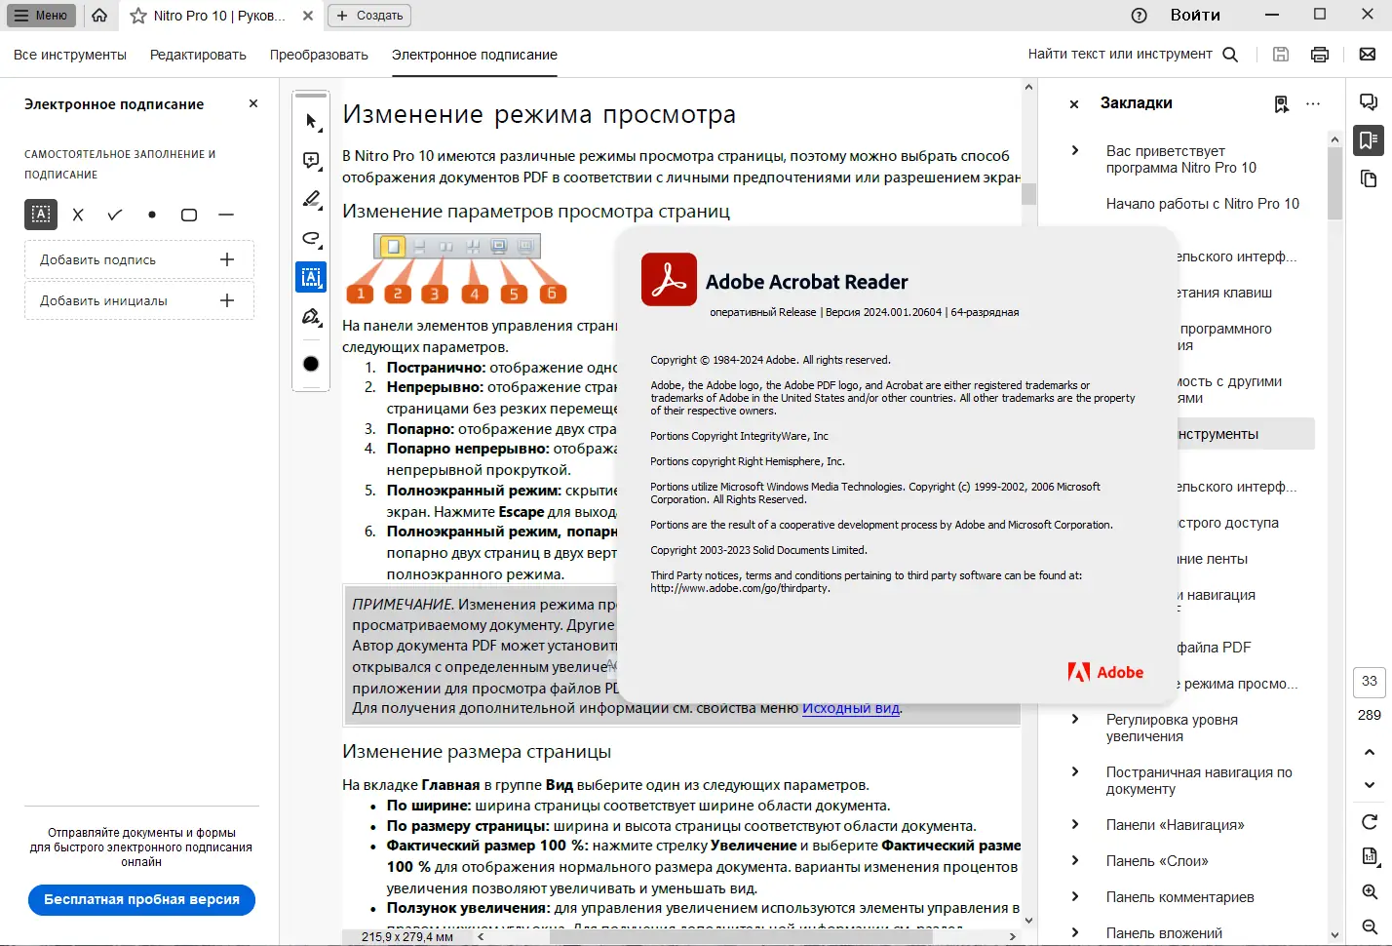Activate the filled dot signing stamp

151,215
